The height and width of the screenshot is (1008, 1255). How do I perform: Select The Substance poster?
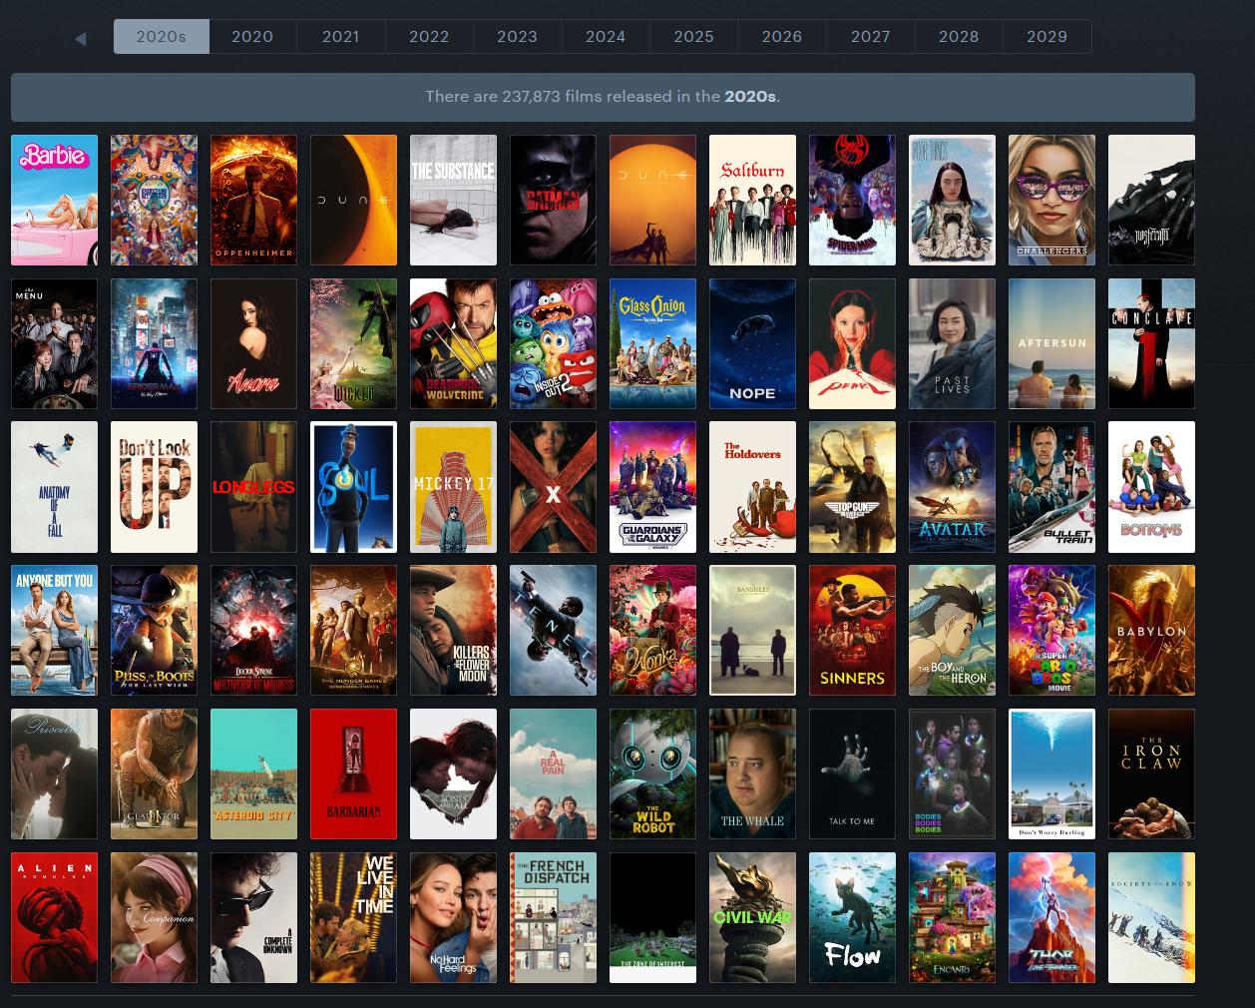(454, 201)
